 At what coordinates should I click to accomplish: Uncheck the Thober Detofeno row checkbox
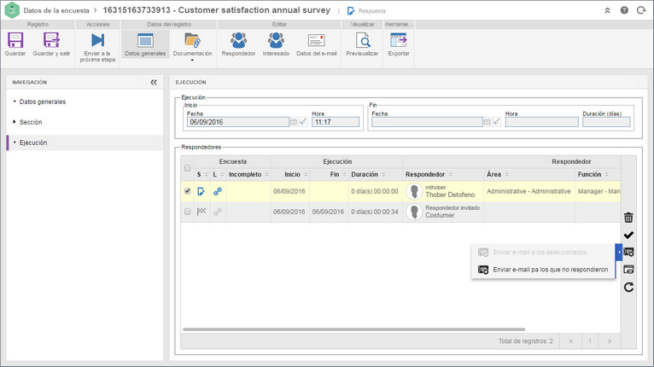187,191
